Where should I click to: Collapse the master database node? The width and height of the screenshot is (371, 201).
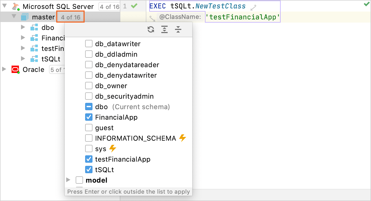click(x=14, y=16)
